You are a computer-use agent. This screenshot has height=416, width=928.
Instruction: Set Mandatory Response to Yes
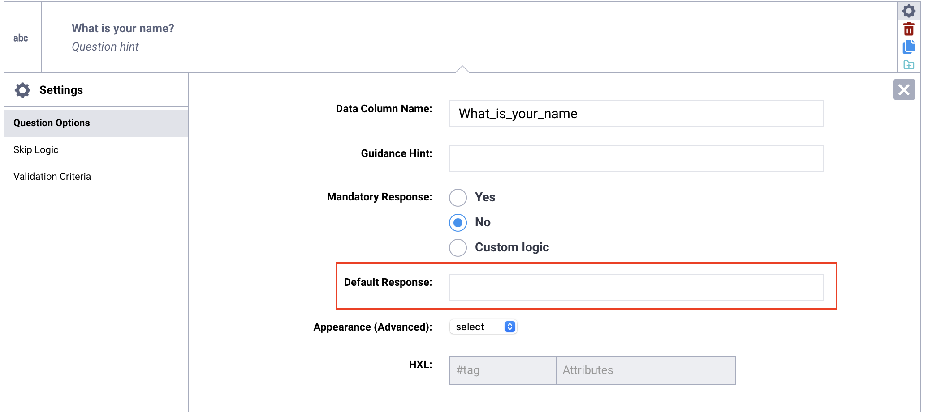coord(458,197)
